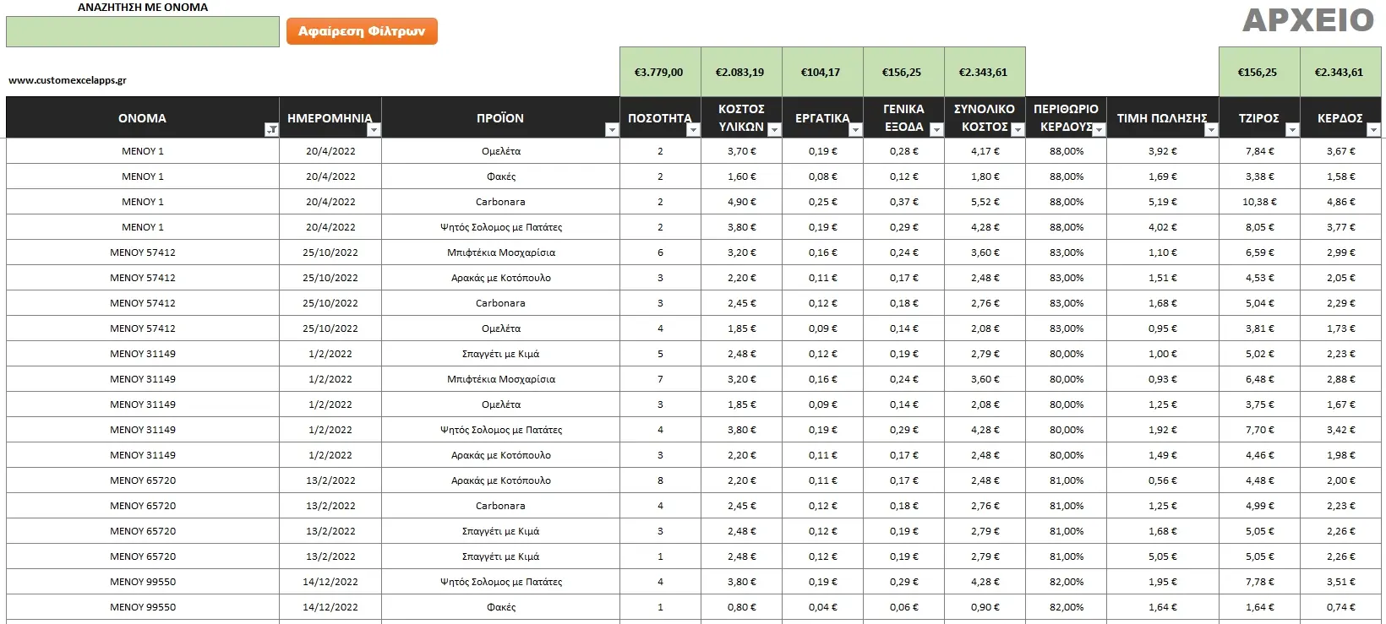
Task: Open the ΗΜΕΡΟΜΗΝΙΑ column filter dropdown
Action: 374,129
